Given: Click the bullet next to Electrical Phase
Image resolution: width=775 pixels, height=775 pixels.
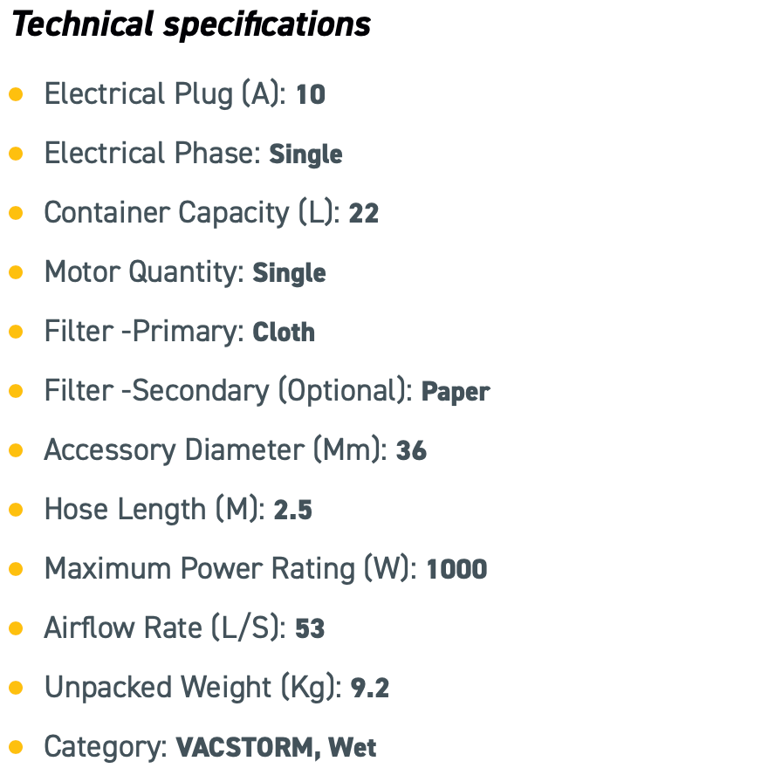Looking at the screenshot, I should 16,154.
